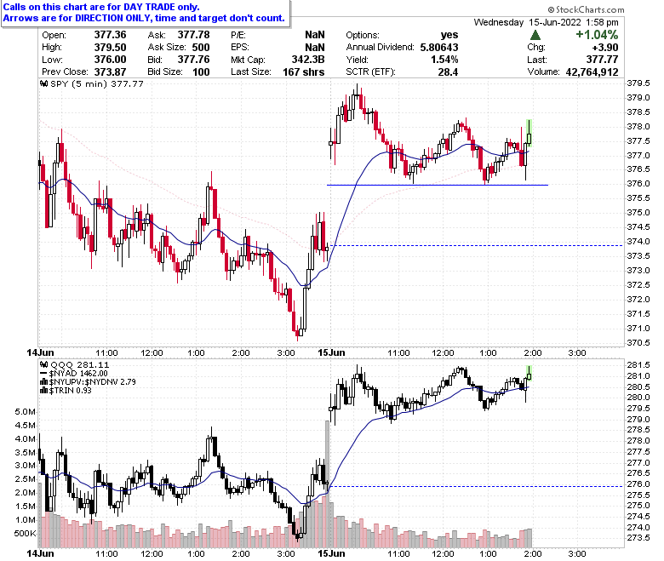
Task: Click the solid blue support line at 376.0
Action: pos(438,185)
